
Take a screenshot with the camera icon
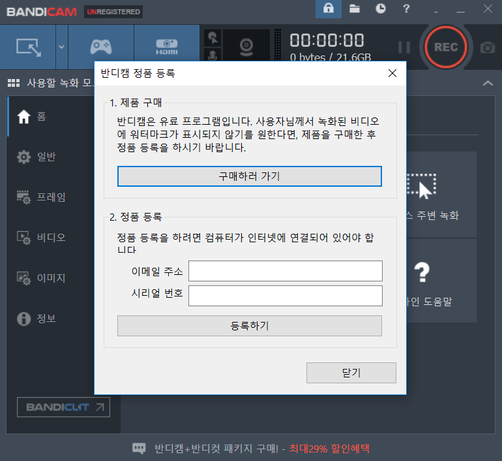click(x=488, y=48)
